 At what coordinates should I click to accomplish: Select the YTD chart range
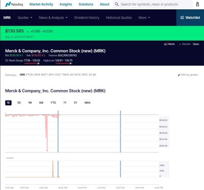[x=53, y=103]
